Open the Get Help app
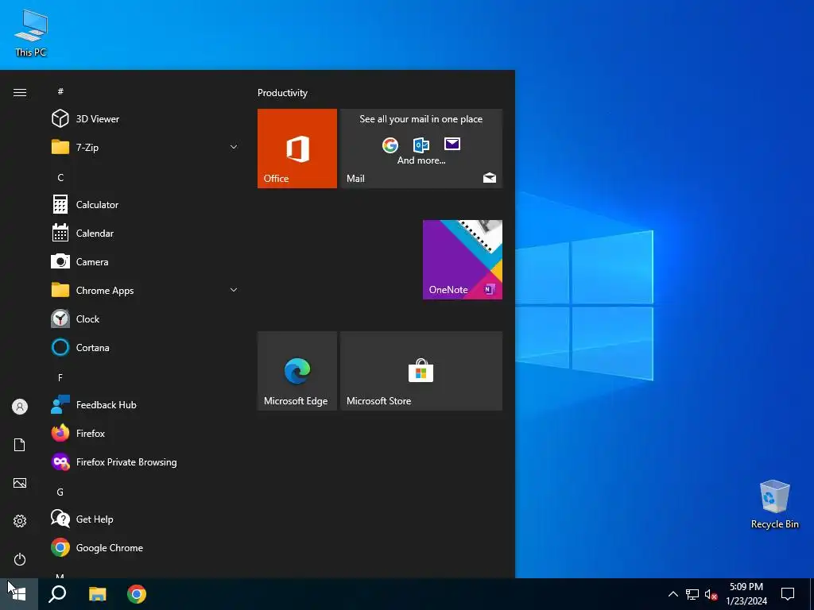The width and height of the screenshot is (814, 610). (x=145, y=519)
